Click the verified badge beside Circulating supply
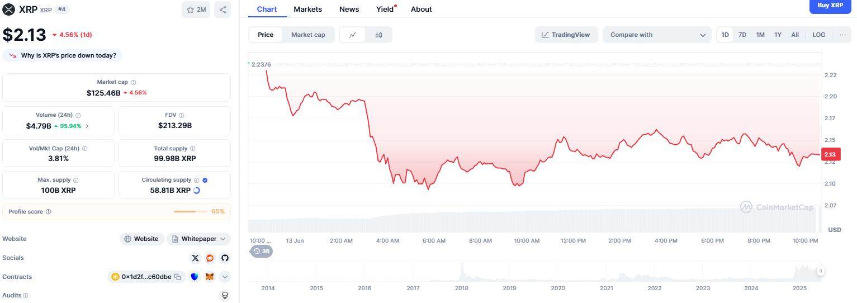The height and width of the screenshot is (303, 857). pyautogui.click(x=205, y=180)
